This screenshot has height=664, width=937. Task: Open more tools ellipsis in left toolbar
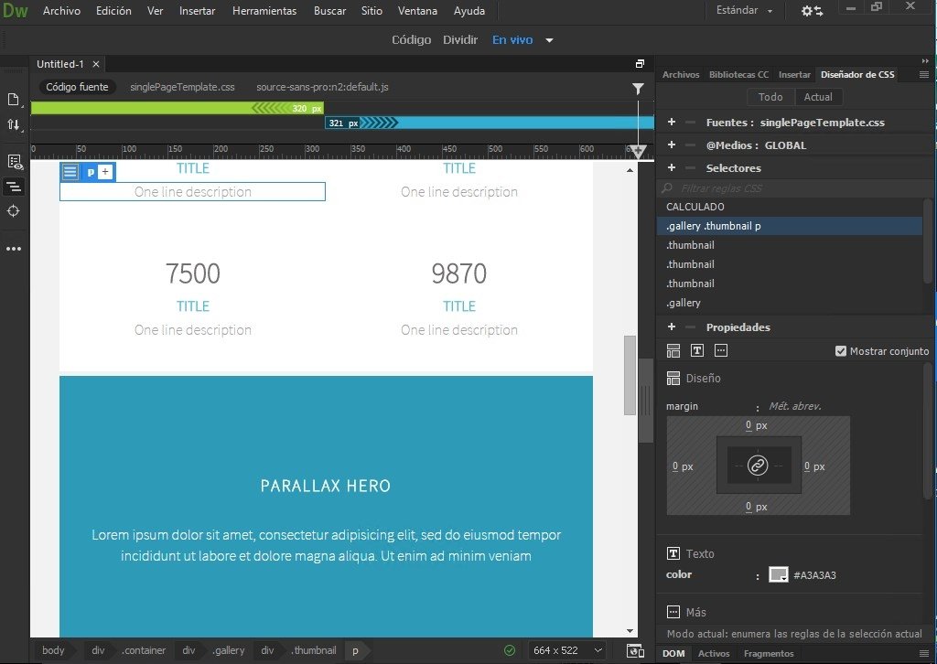(x=14, y=249)
